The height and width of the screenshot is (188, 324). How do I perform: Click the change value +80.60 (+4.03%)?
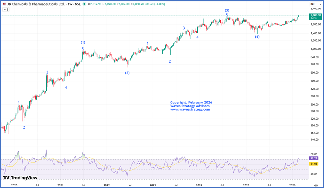click(155, 4)
